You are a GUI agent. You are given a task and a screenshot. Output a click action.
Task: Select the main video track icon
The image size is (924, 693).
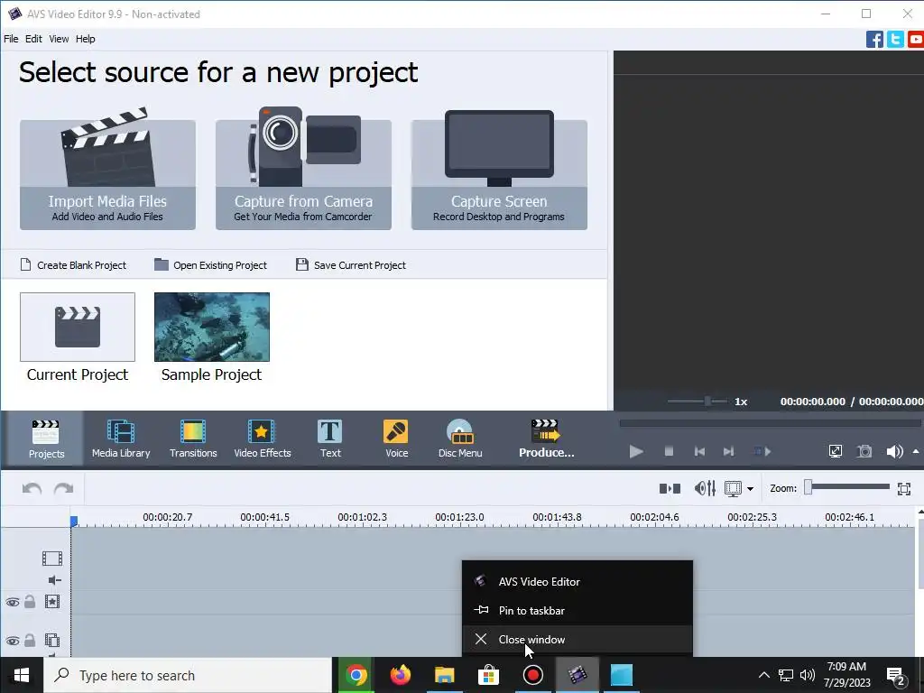51,558
